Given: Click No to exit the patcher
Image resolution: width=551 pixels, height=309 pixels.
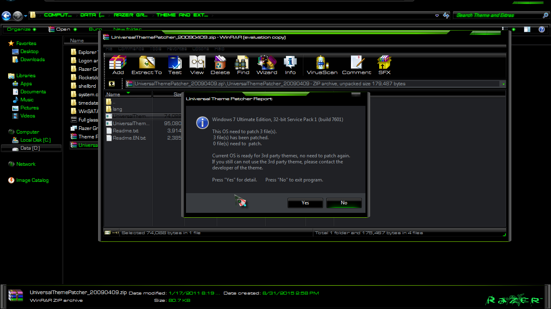Looking at the screenshot, I should click(344, 203).
